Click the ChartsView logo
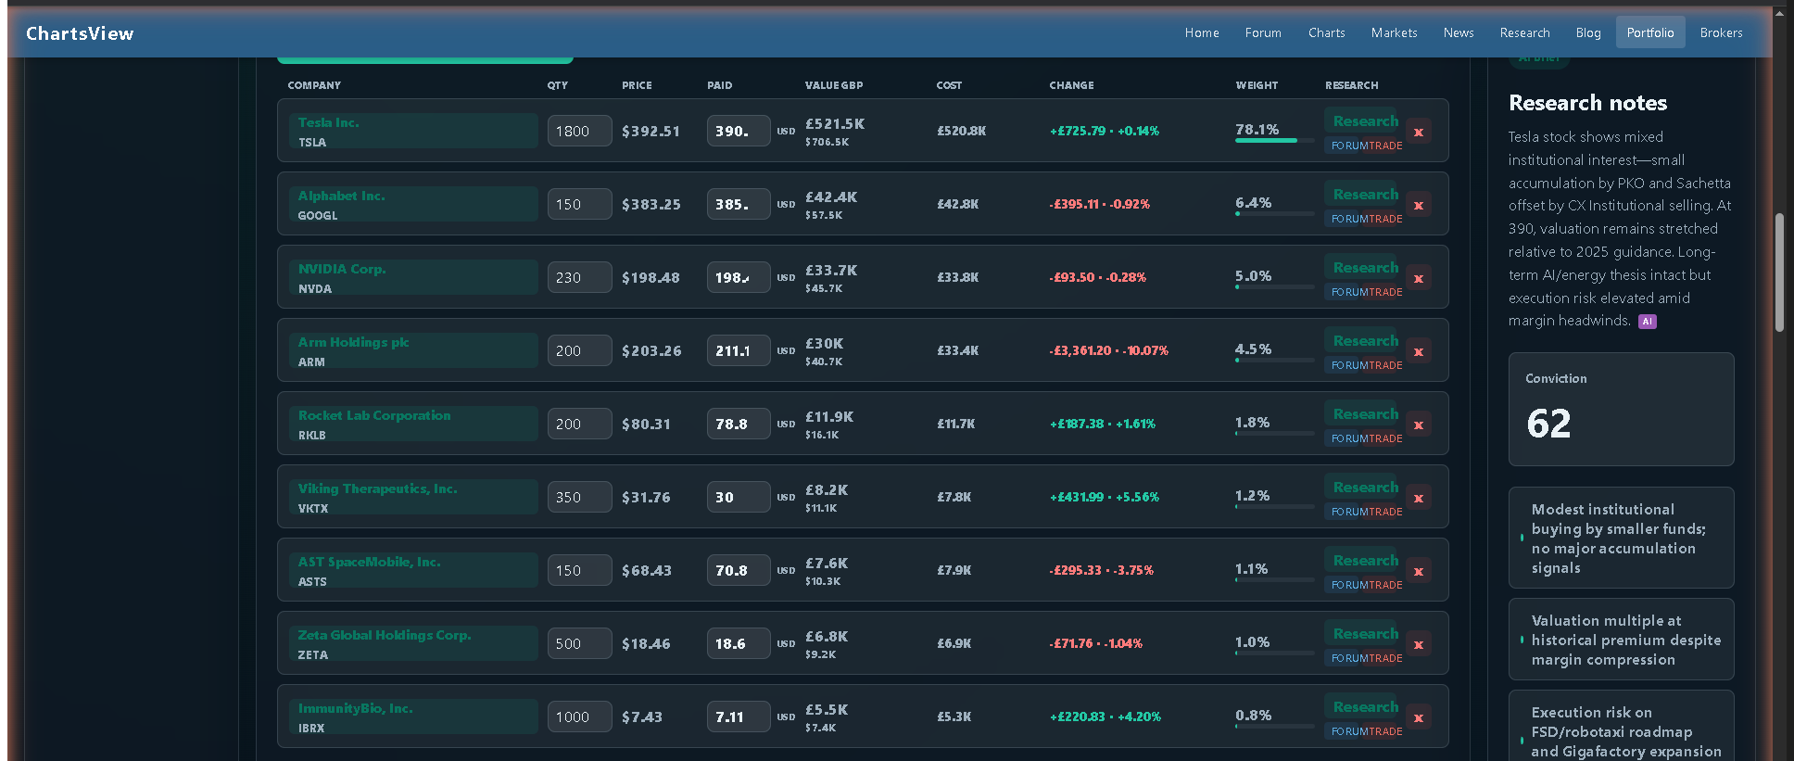This screenshot has width=1794, height=761. [80, 33]
